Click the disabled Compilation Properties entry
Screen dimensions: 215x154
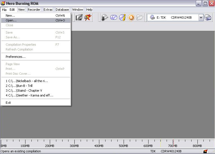[x=36, y=45]
